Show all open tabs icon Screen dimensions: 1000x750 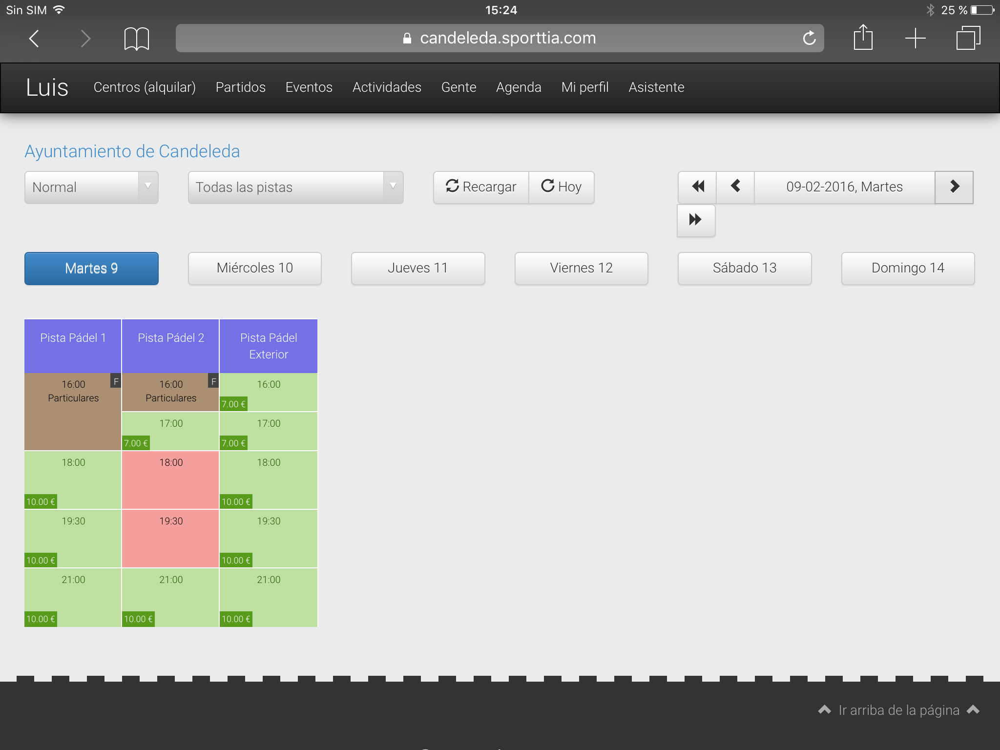pos(968,38)
